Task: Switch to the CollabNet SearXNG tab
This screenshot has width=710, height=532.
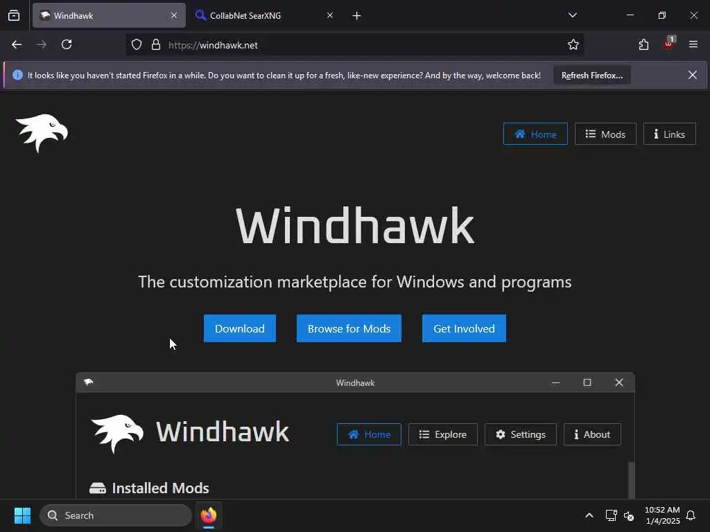Action: (264, 15)
